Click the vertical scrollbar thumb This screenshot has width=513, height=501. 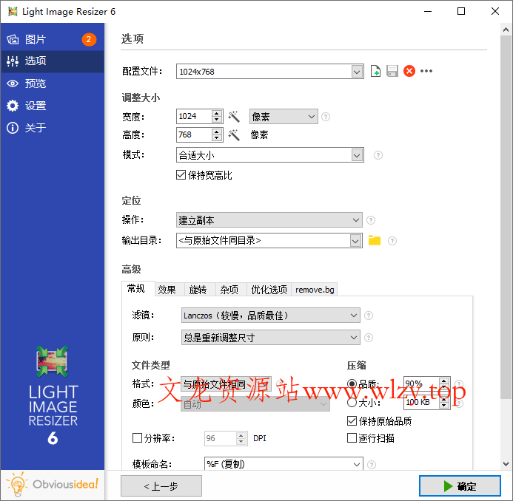[x=506, y=217]
